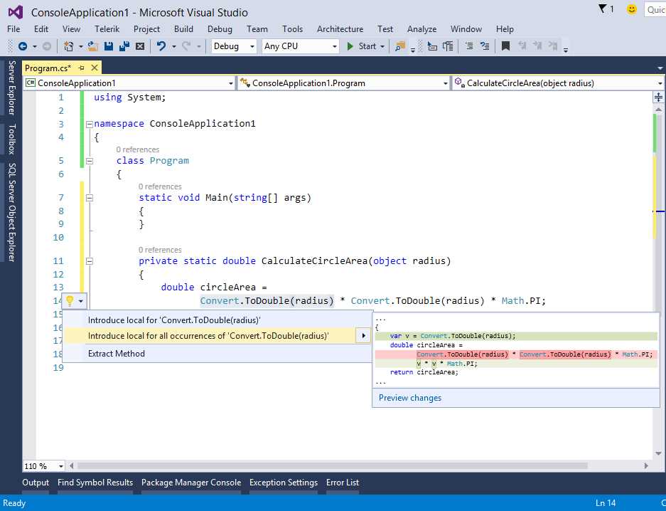Click the New Project toolbar icon
666x511 pixels.
pos(70,47)
